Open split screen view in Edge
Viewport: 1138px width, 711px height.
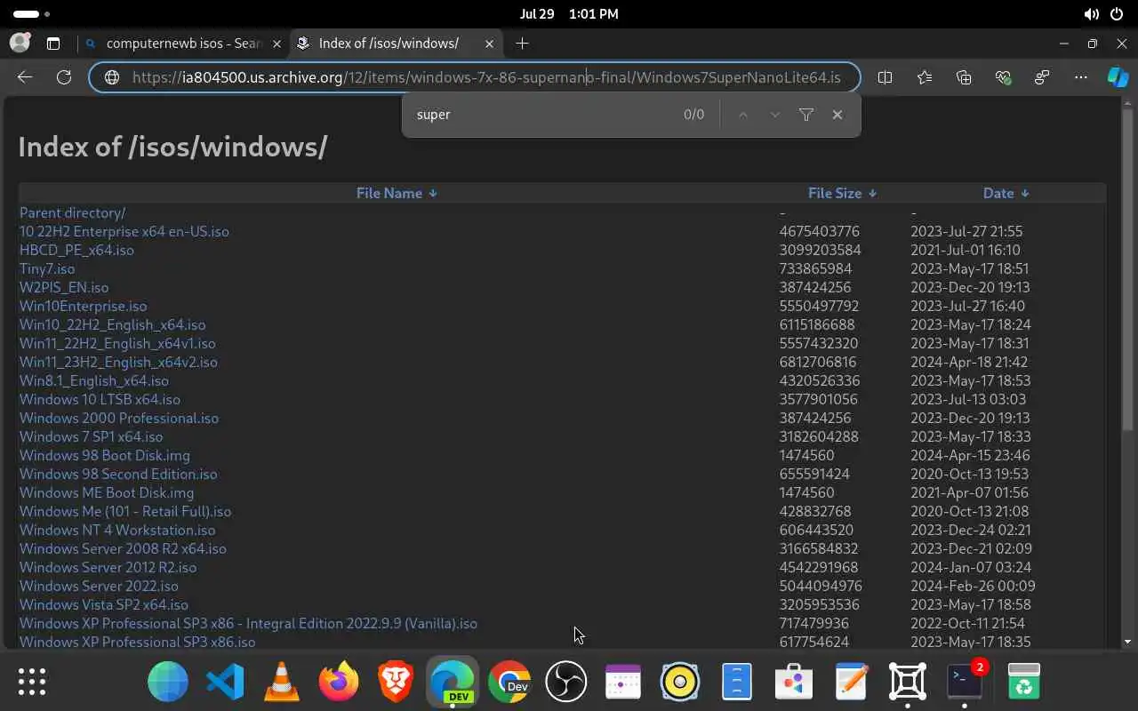pos(885,77)
